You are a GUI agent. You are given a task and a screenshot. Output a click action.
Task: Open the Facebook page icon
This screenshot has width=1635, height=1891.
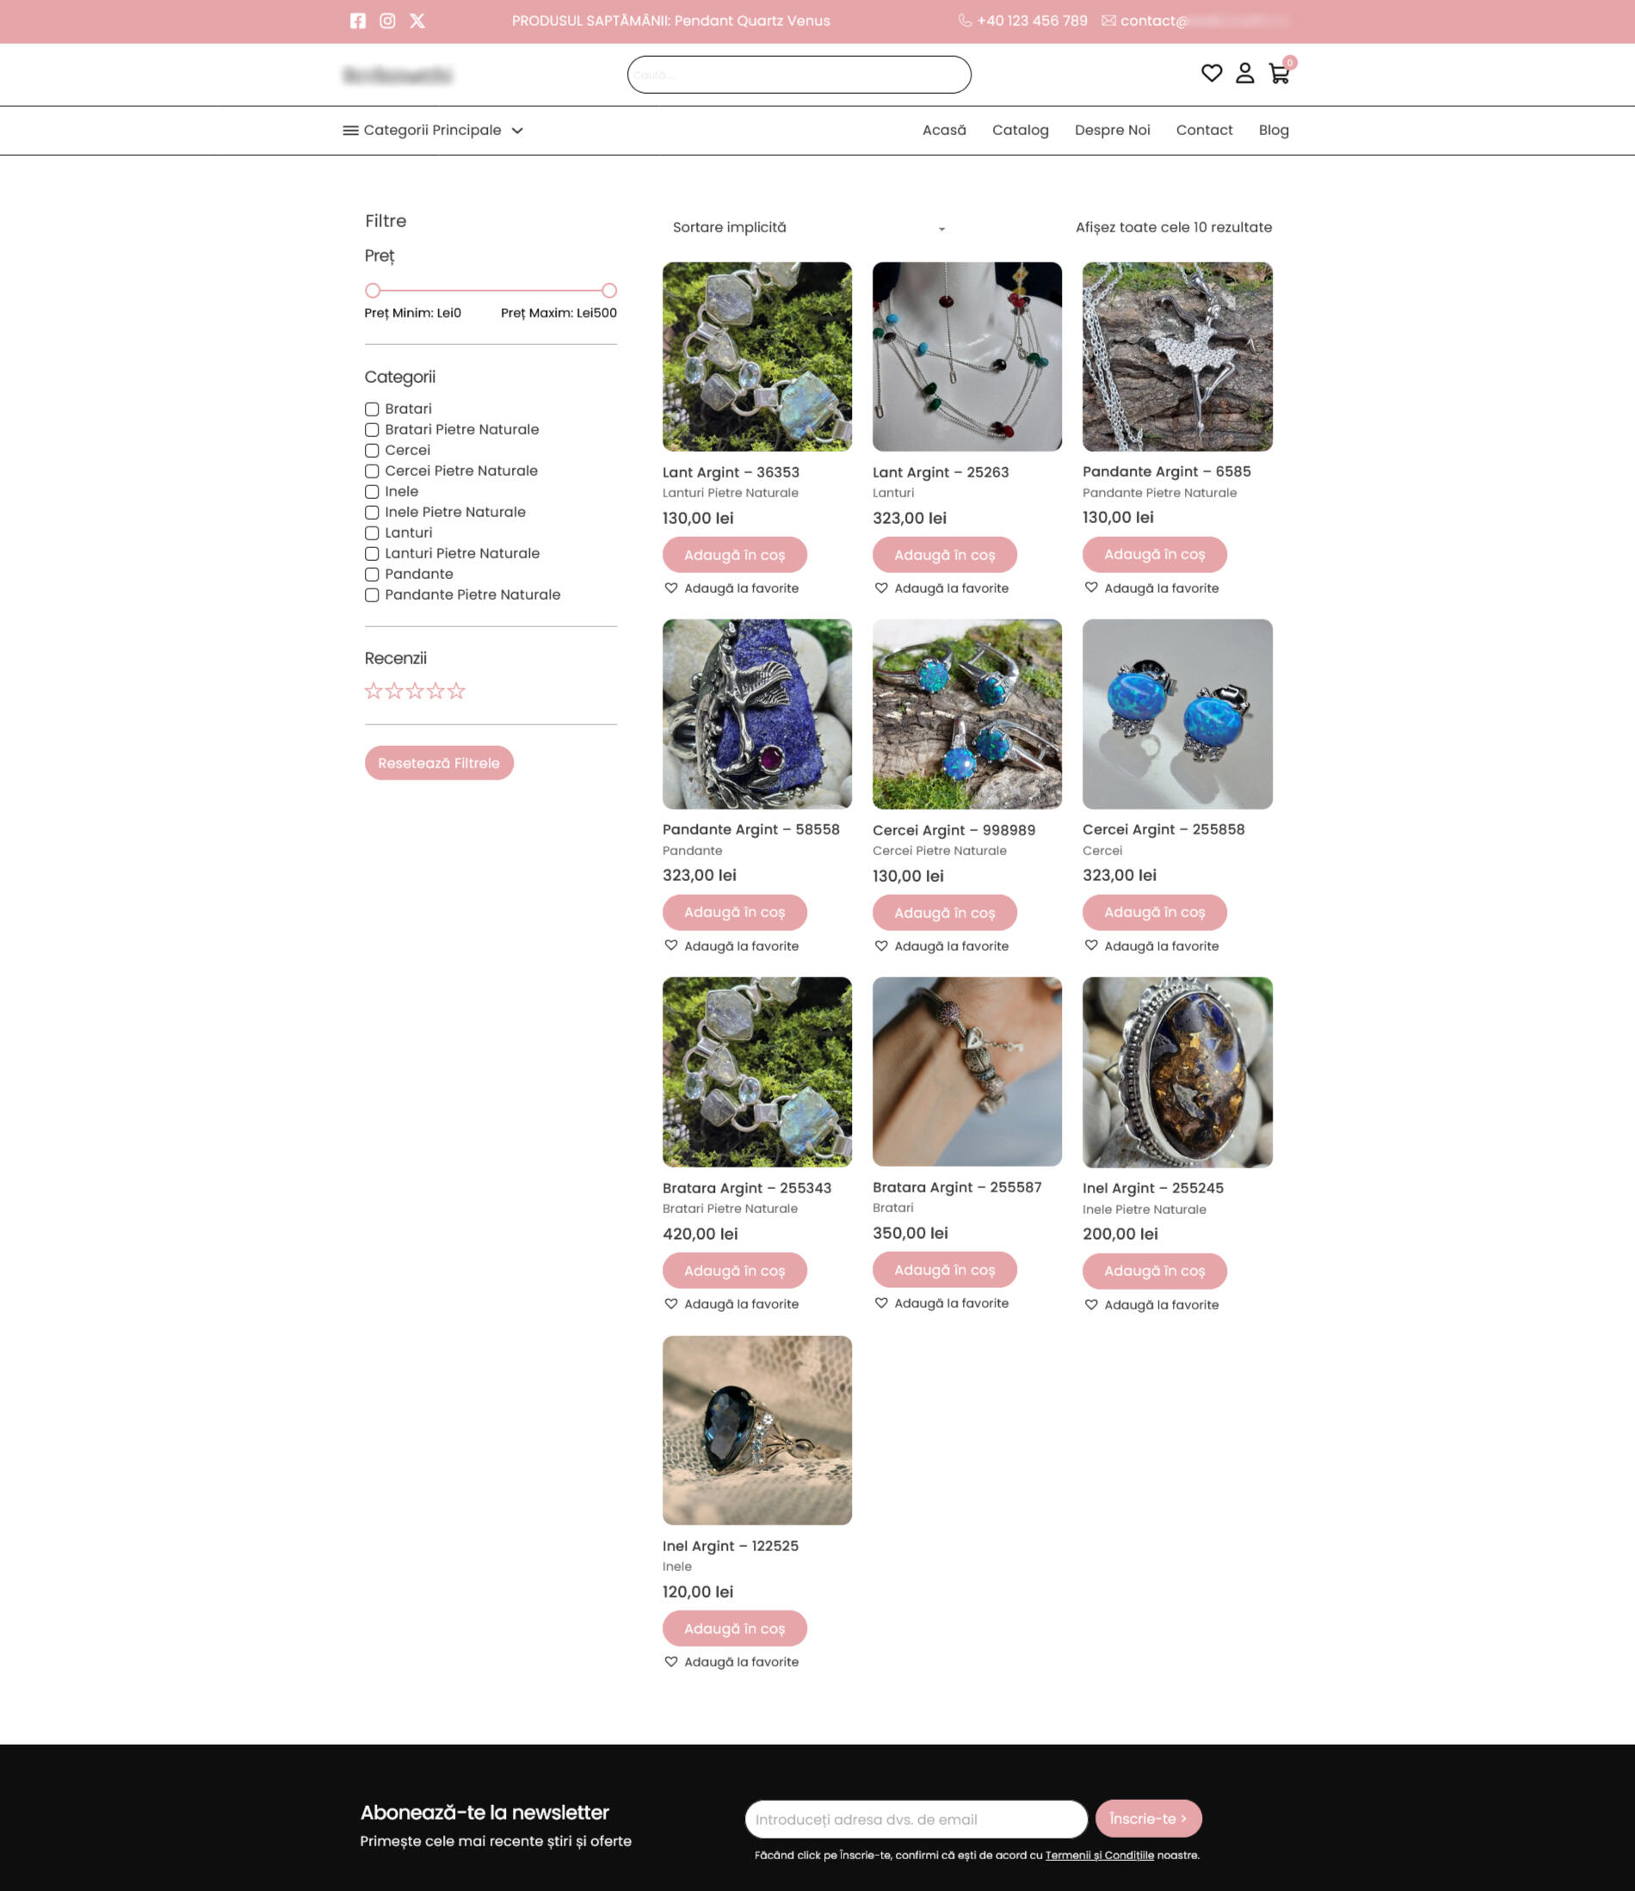[358, 21]
